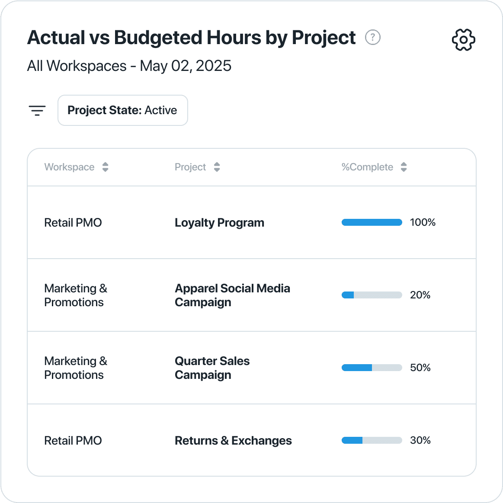Open the settings gear icon

tap(463, 40)
